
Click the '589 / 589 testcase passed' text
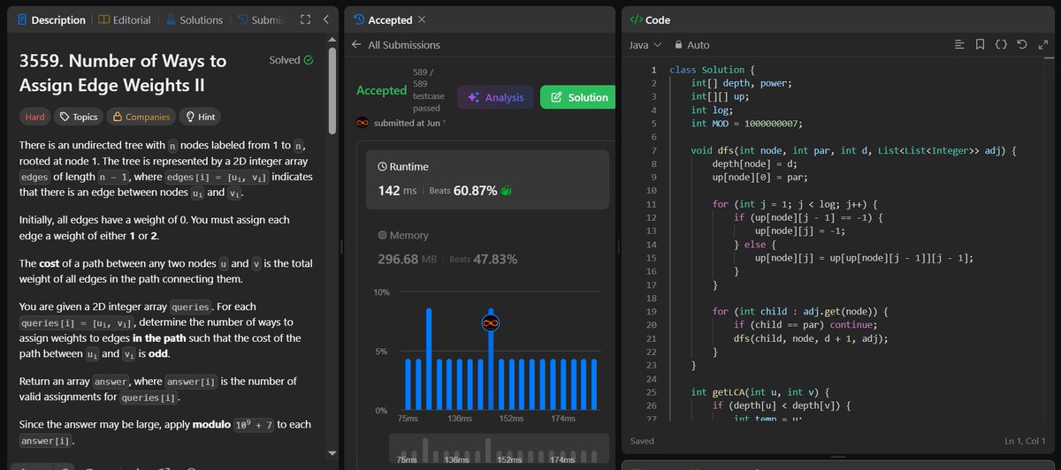[427, 90]
